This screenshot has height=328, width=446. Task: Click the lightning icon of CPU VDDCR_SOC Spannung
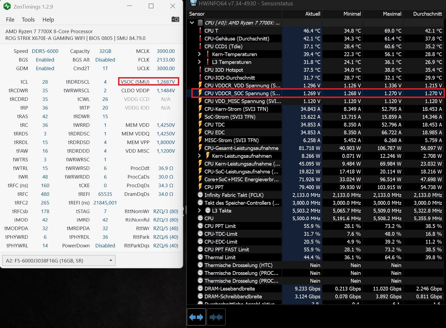(200, 93)
